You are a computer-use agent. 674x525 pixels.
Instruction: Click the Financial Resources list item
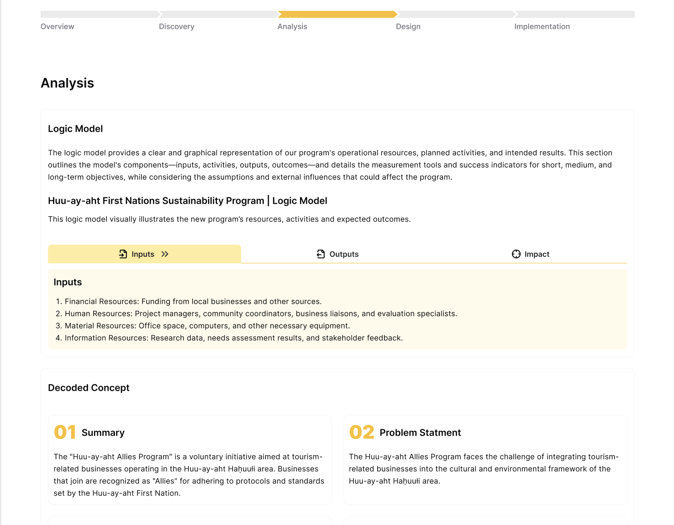click(193, 301)
